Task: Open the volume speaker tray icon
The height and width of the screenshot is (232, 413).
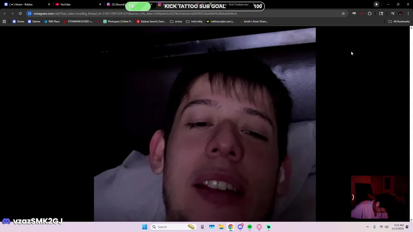Action: (x=387, y=227)
